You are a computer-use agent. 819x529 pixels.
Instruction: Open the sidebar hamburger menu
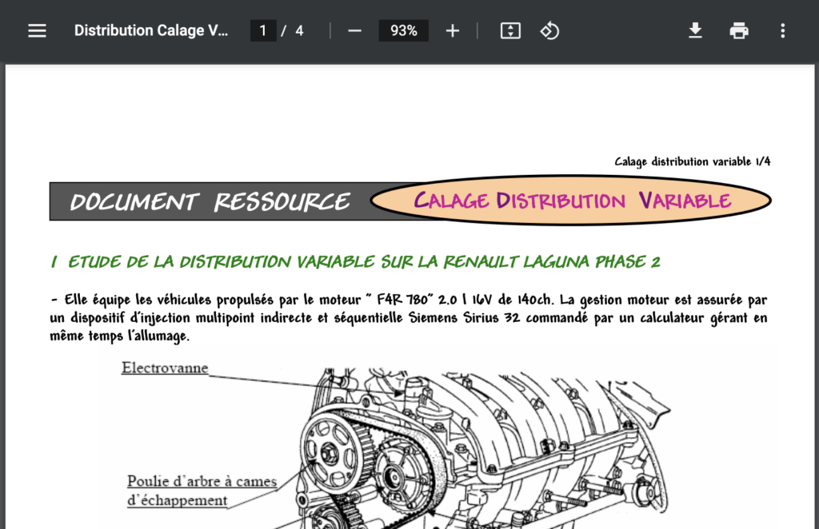coord(37,31)
